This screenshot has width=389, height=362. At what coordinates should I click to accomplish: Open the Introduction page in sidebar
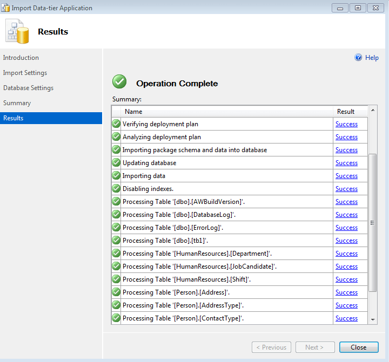pyautogui.click(x=21, y=58)
